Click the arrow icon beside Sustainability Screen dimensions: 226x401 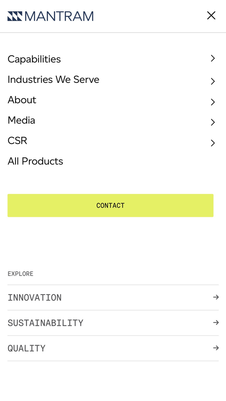[x=216, y=322]
